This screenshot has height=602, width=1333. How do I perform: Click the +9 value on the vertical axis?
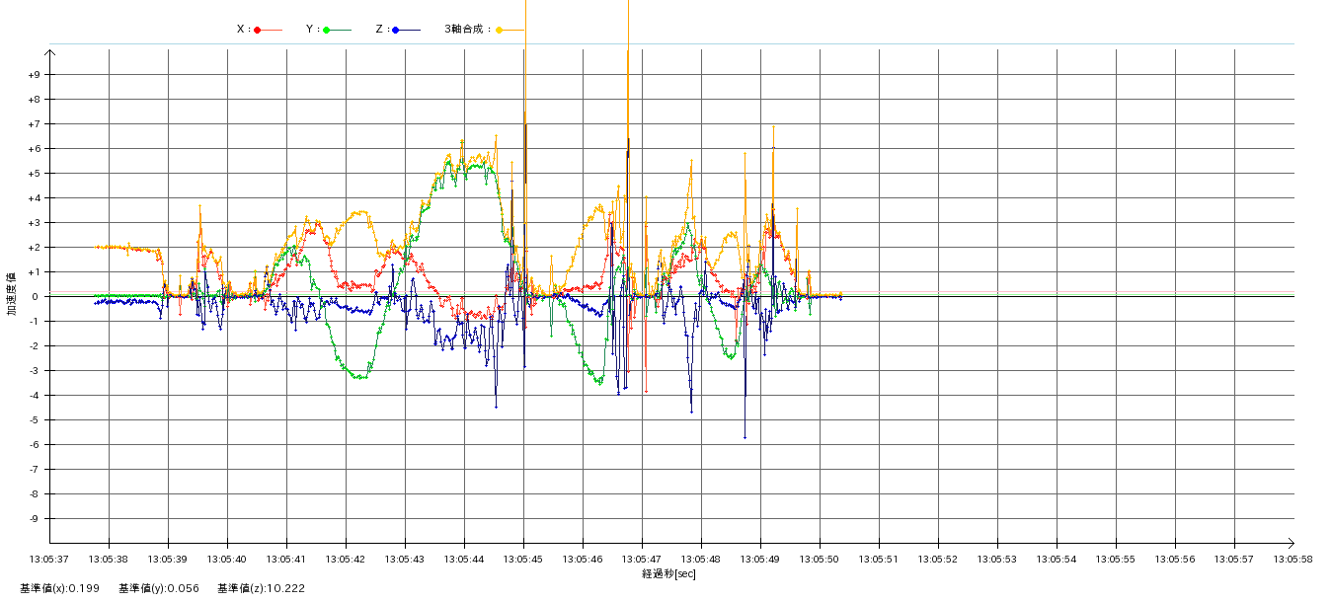coord(34,75)
